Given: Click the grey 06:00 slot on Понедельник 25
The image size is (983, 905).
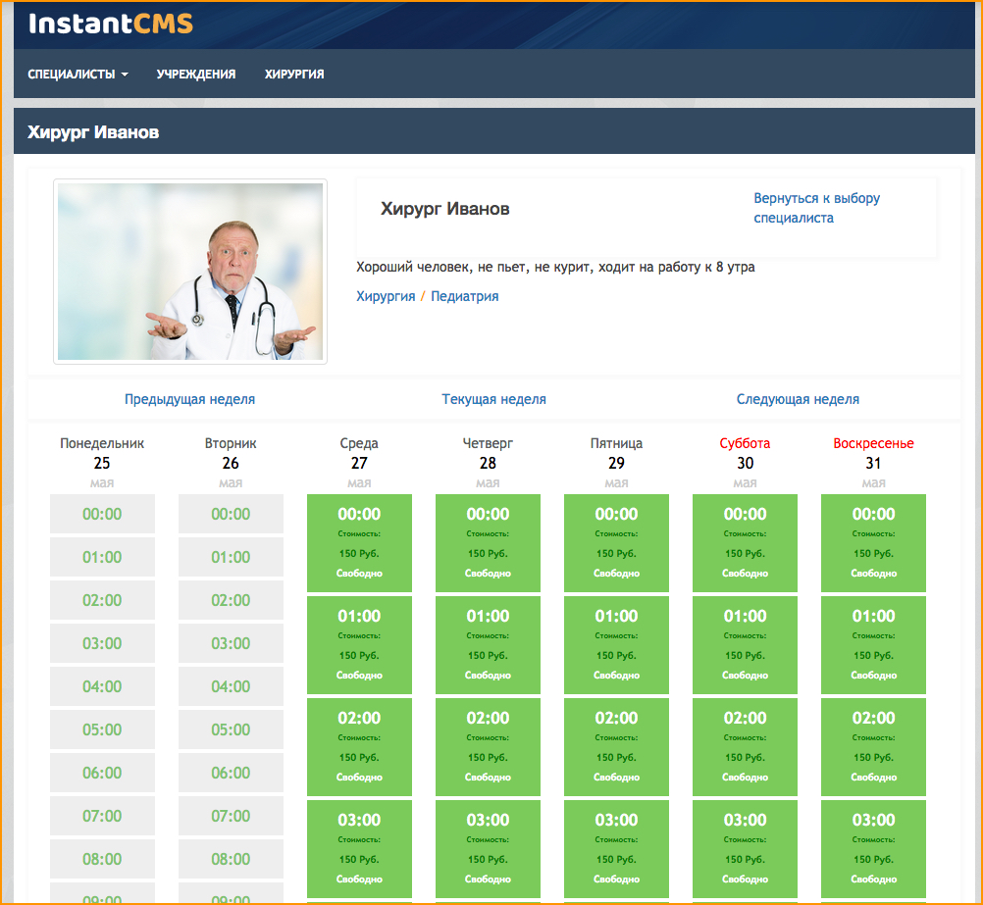Looking at the screenshot, I should point(102,773).
